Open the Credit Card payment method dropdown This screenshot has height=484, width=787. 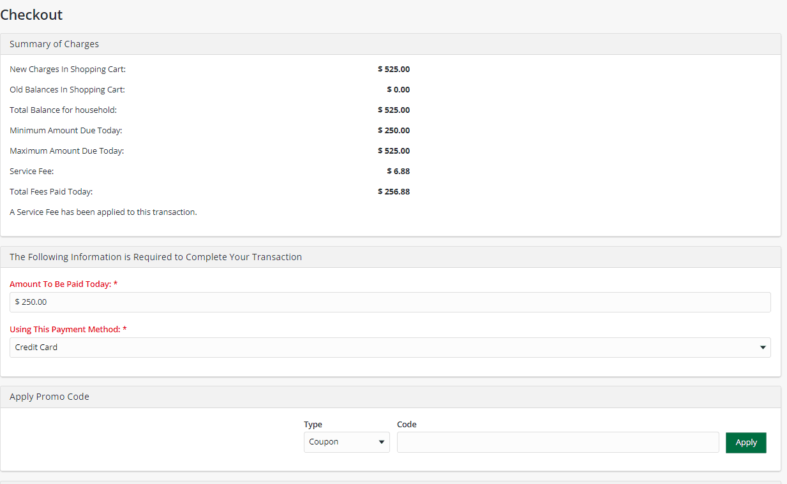(x=389, y=348)
